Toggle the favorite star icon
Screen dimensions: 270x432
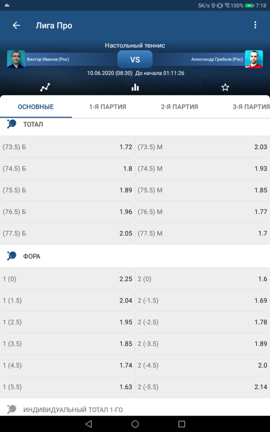point(225,87)
